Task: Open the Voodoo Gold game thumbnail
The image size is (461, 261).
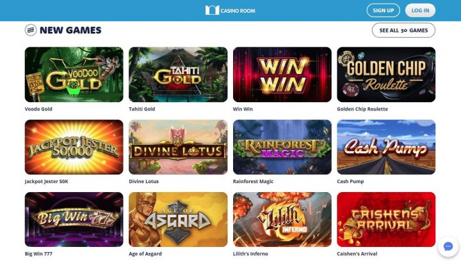Action: tap(74, 75)
